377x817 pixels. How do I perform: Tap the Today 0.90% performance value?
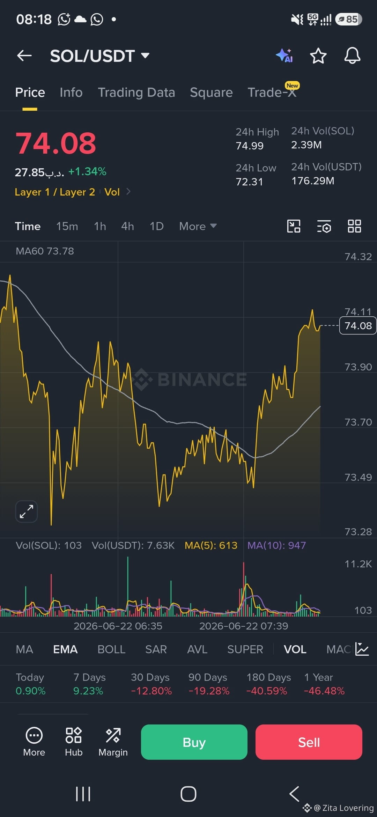[30, 691]
